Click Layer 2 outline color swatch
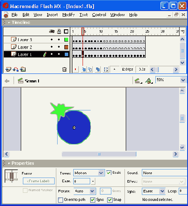Screen dimensions: 188x206 (66, 47)
